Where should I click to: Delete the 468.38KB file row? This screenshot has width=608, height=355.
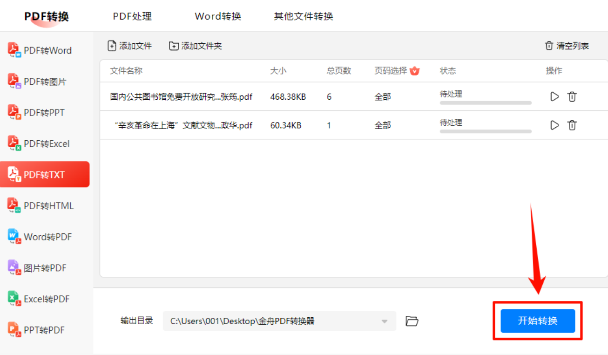(x=572, y=96)
